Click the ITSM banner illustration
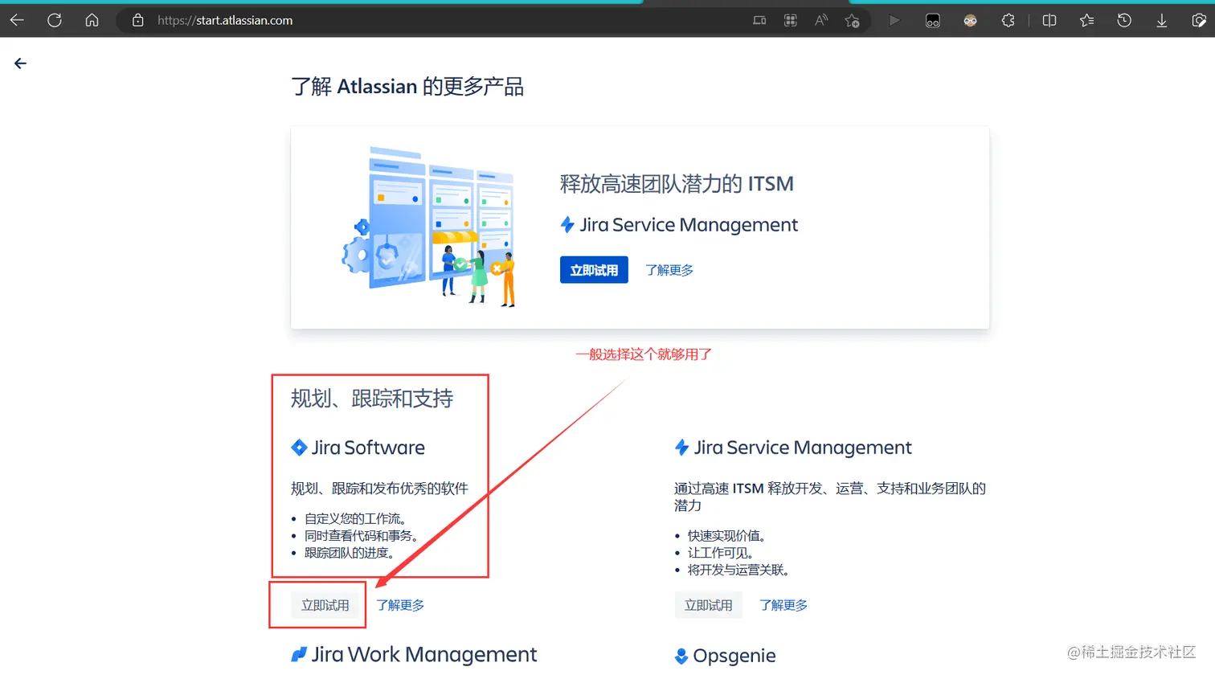The height and width of the screenshot is (679, 1215). [x=428, y=227]
